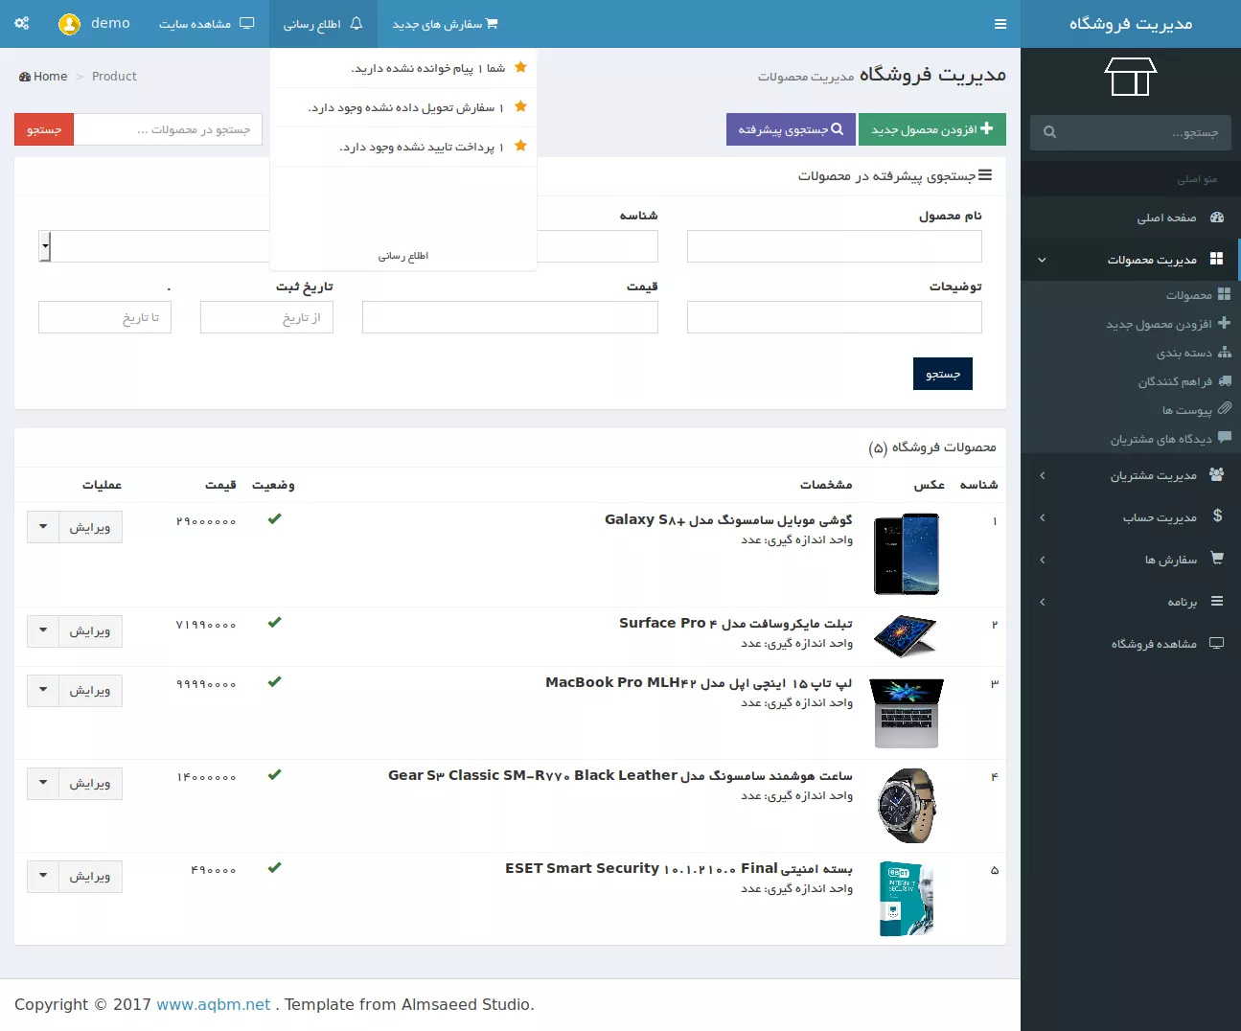Click the purple جستجوی پیشرفته button
Viewport: 1241px width, 1031px height.
coord(790,129)
